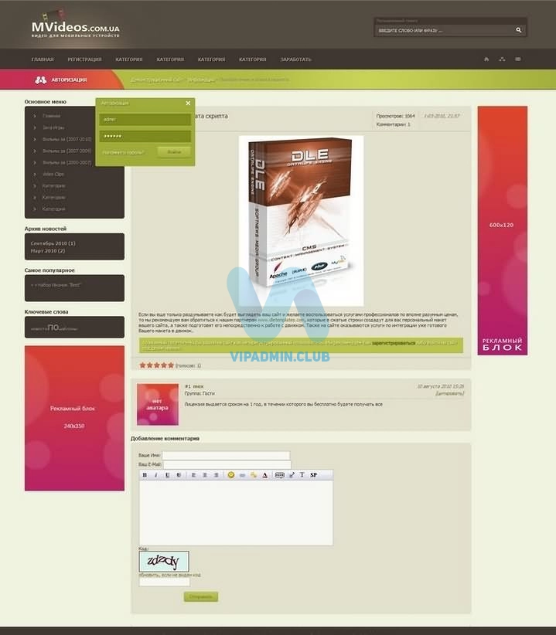The image size is (556, 635).
Task: Align comment text to the right
Action: (216, 474)
